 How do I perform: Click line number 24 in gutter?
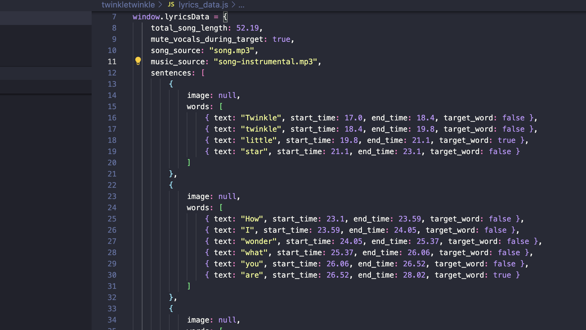pyautogui.click(x=112, y=208)
